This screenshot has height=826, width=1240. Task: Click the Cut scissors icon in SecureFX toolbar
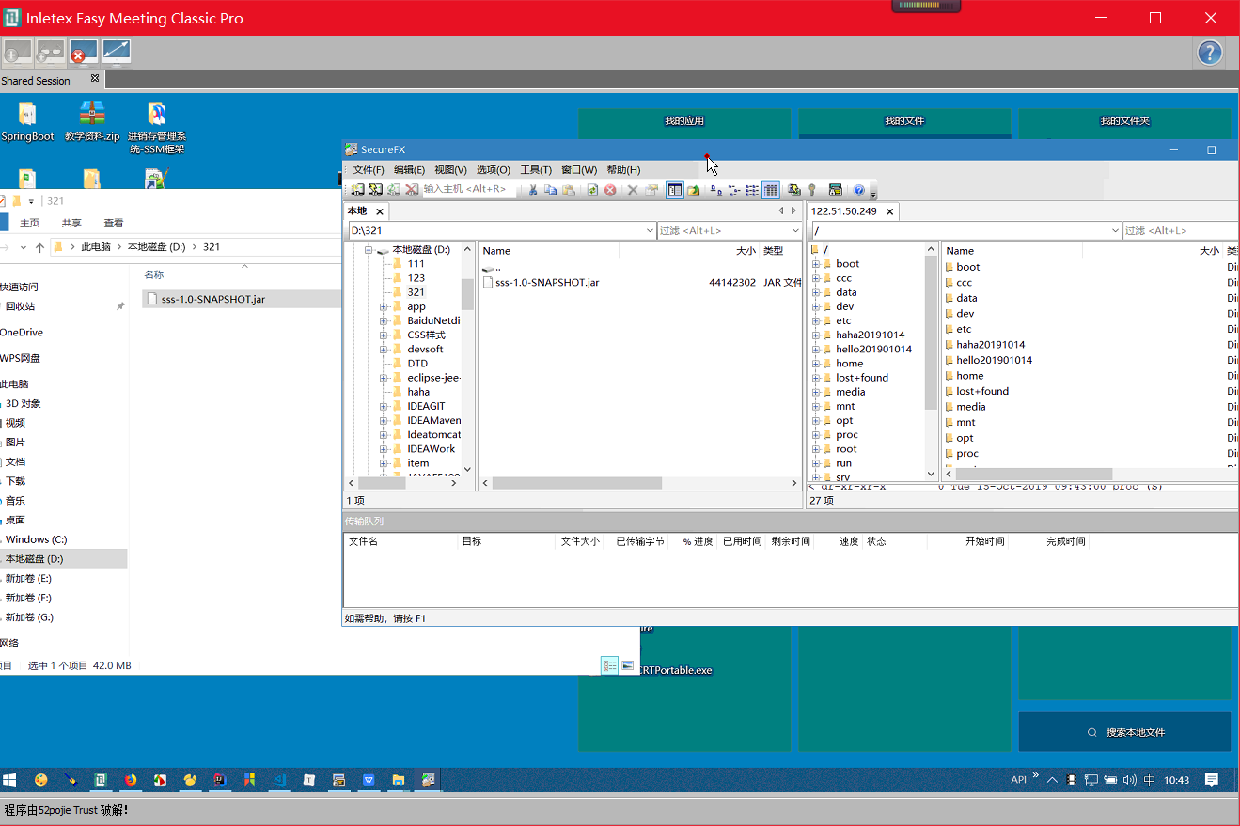[533, 190]
